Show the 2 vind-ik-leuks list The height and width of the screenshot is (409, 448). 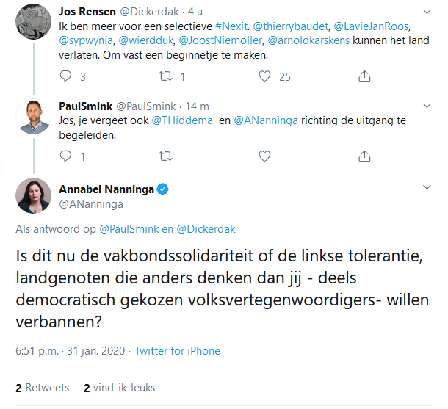coord(119,388)
